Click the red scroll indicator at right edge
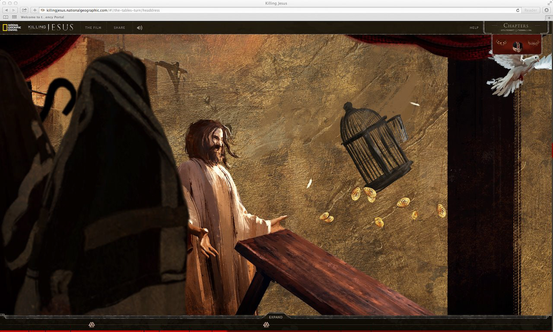The width and height of the screenshot is (553, 332). pyautogui.click(x=552, y=150)
